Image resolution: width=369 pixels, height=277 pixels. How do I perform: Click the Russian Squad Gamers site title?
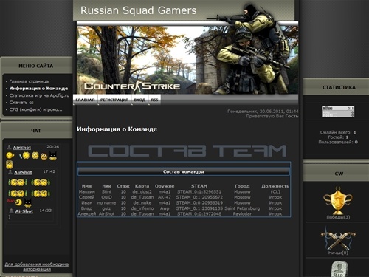pyautogui.click(x=139, y=10)
